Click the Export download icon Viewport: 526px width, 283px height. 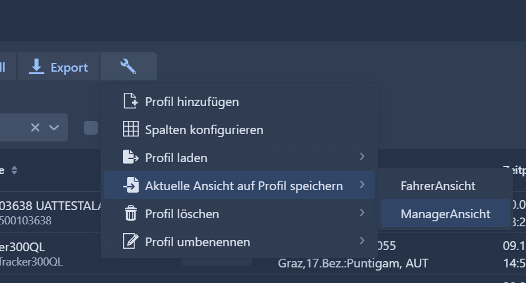(x=37, y=67)
